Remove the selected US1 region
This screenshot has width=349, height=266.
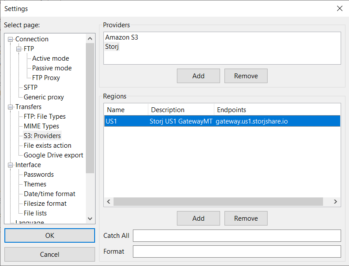coord(246,219)
